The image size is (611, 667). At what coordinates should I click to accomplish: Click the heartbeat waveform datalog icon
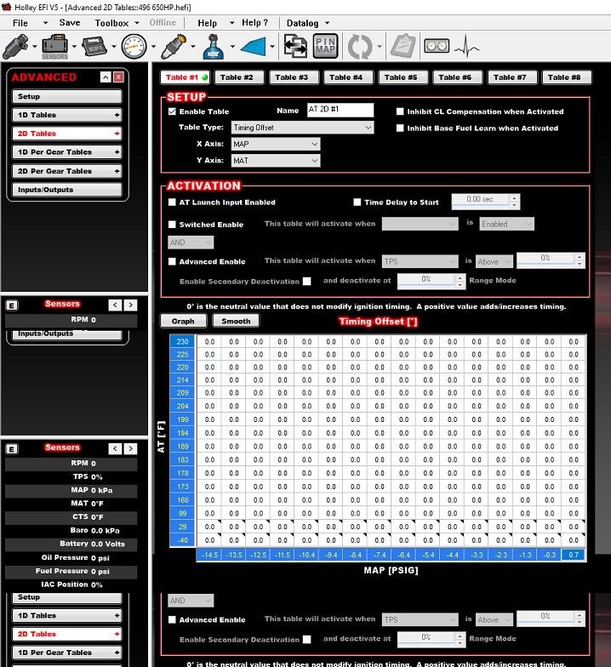coord(465,45)
